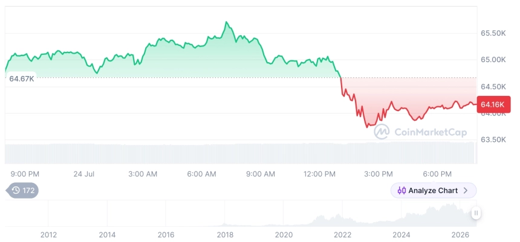Viewport: 520px width, 242px height.
Task: Click the 24 Jul date axis label
Action: (84, 174)
